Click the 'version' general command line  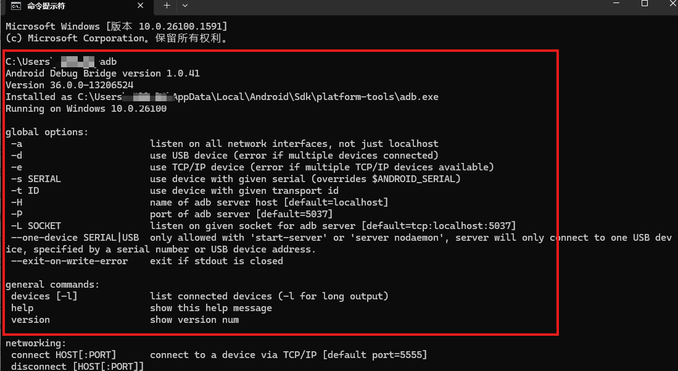tap(30, 320)
